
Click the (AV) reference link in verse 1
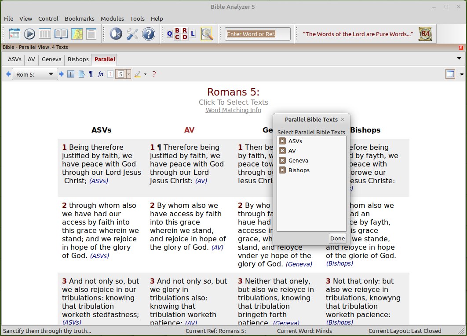[x=201, y=181]
